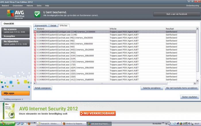The image size is (201, 126).
Task: Expand the Bureaublad toolbar chevron on taskbar
Action: (163, 123)
